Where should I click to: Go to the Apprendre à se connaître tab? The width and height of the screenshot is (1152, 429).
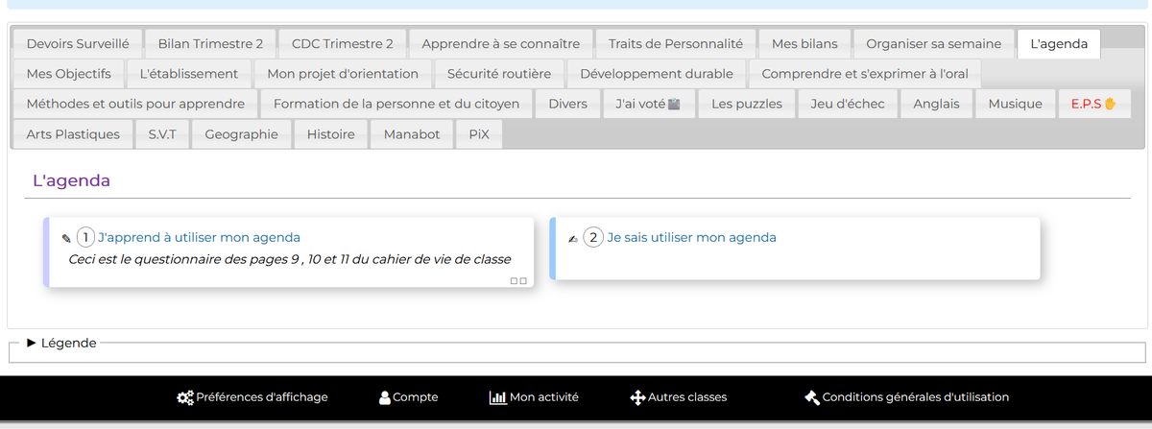[501, 43]
